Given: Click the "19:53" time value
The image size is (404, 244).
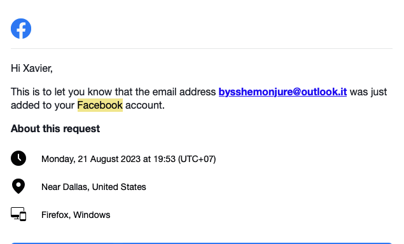Looking at the screenshot, I should [x=164, y=159].
